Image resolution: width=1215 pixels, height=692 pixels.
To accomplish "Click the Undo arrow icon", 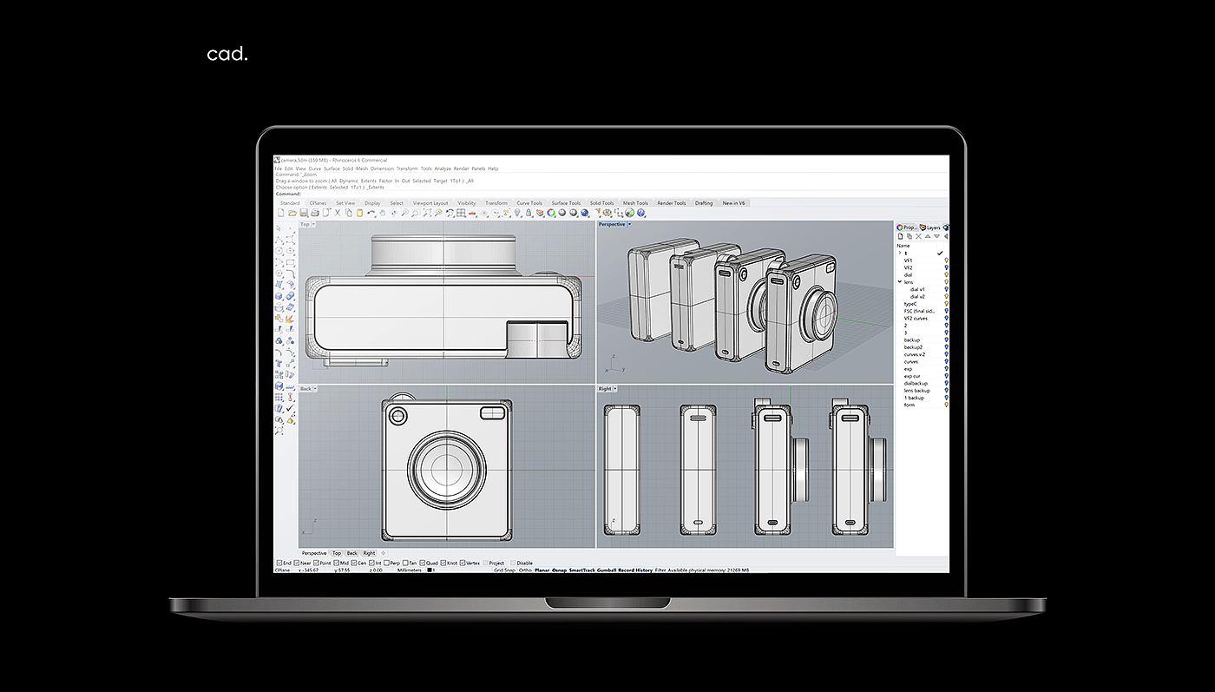I will coord(371,213).
